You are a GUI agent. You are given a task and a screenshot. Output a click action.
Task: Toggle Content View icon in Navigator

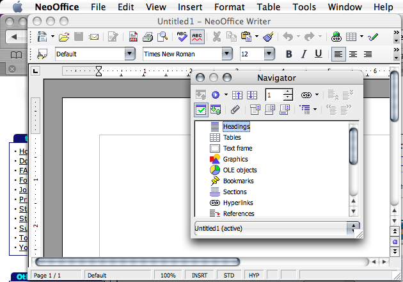(216, 110)
